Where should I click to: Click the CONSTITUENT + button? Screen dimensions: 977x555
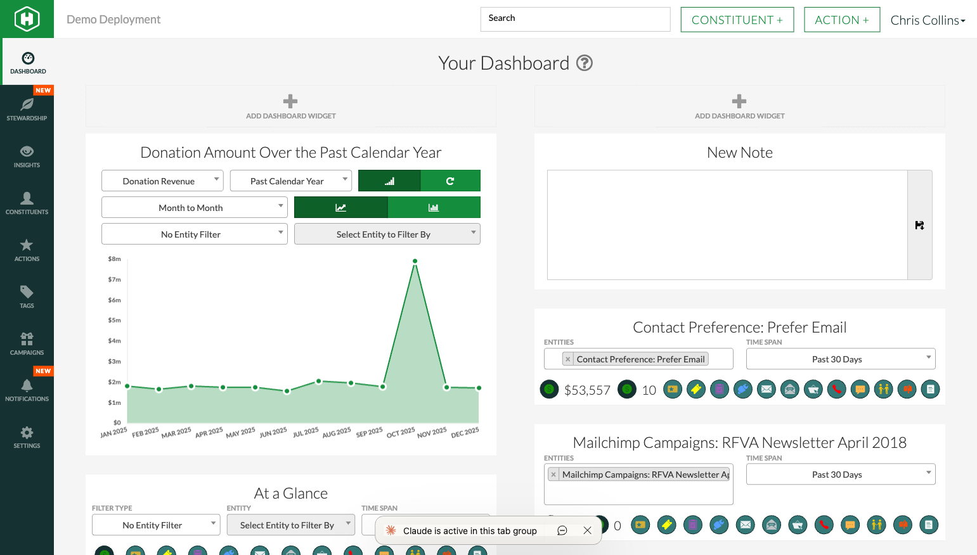[737, 20]
